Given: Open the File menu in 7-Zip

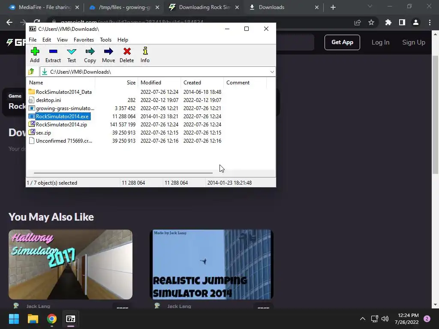Looking at the screenshot, I should point(33,40).
